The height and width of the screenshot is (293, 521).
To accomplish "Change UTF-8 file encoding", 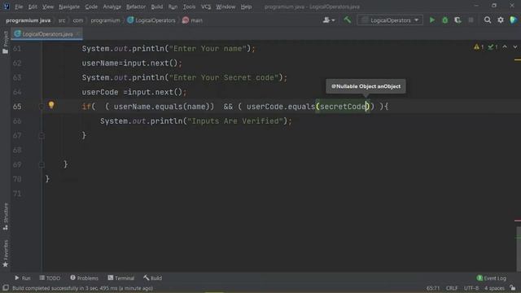I will 471,288.
